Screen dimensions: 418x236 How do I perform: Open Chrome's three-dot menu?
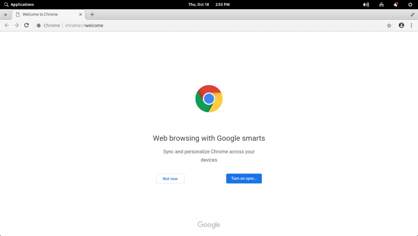pos(411,25)
